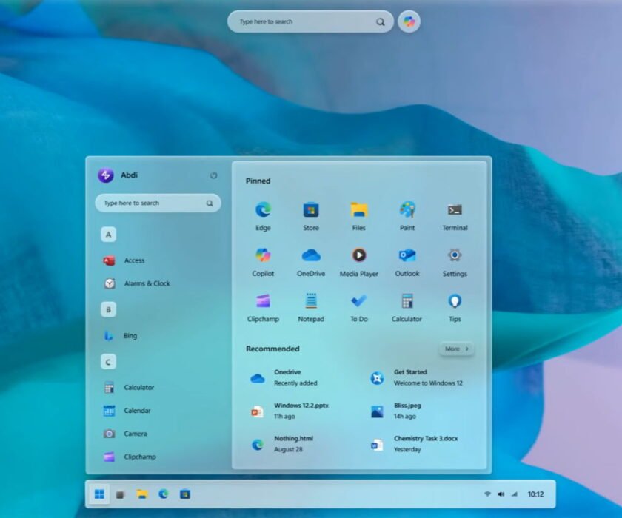The width and height of the screenshot is (622, 518).
Task: Click the volume speaker tray icon
Action: [501, 494]
